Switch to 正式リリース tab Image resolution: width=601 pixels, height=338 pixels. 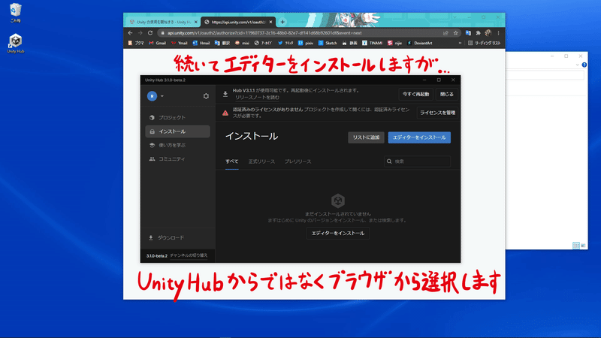[261, 161]
